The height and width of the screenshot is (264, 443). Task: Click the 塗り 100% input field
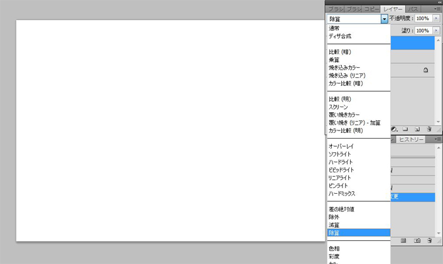pyautogui.click(x=424, y=30)
